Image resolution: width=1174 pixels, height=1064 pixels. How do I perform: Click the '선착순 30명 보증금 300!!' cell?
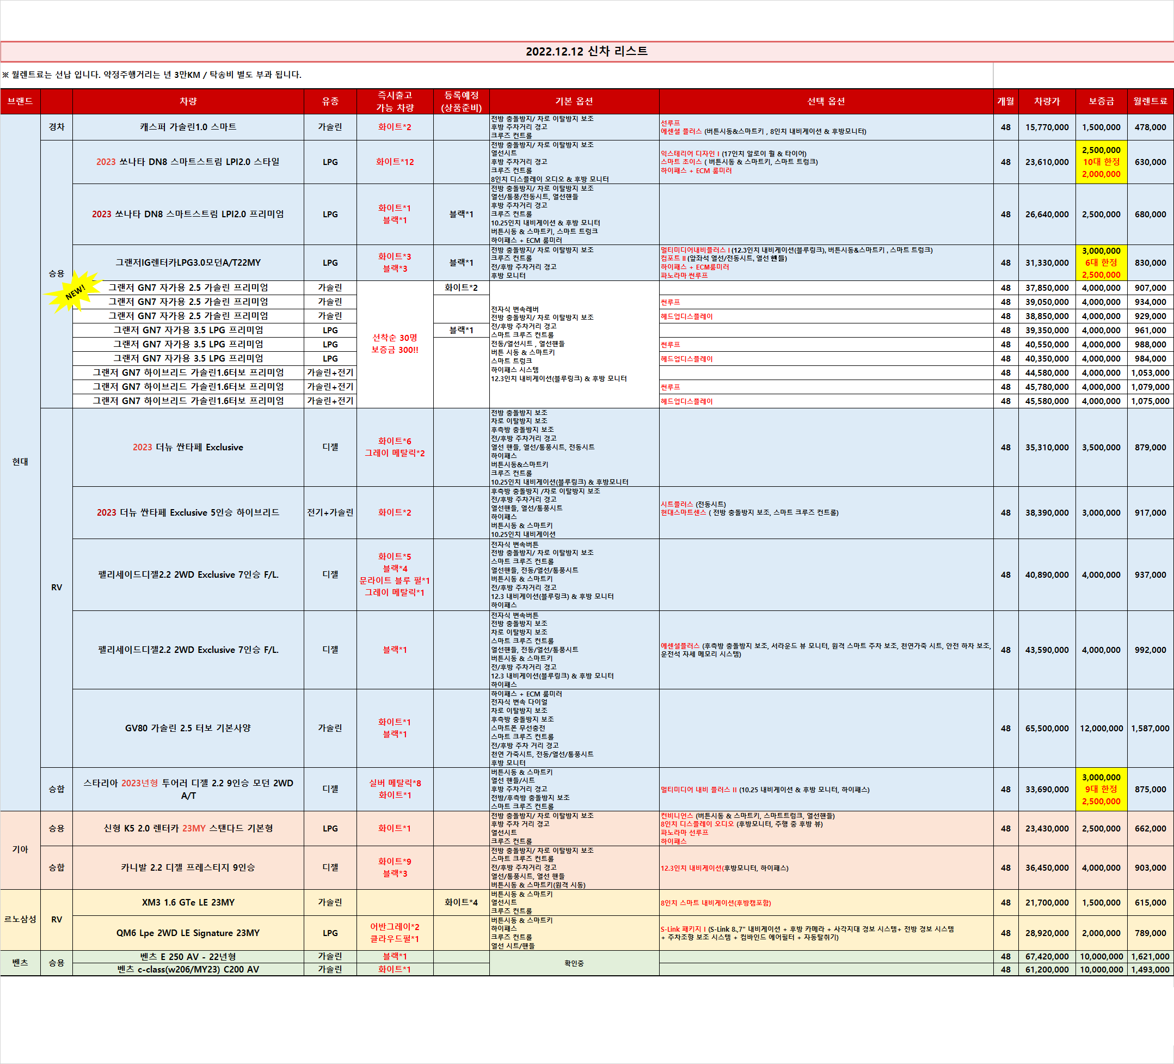pyautogui.click(x=395, y=344)
